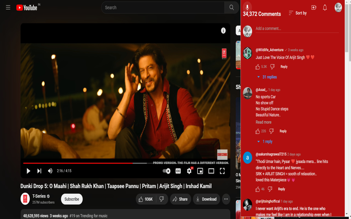
Task: Open the hamburger guide menu
Action: [8, 7]
